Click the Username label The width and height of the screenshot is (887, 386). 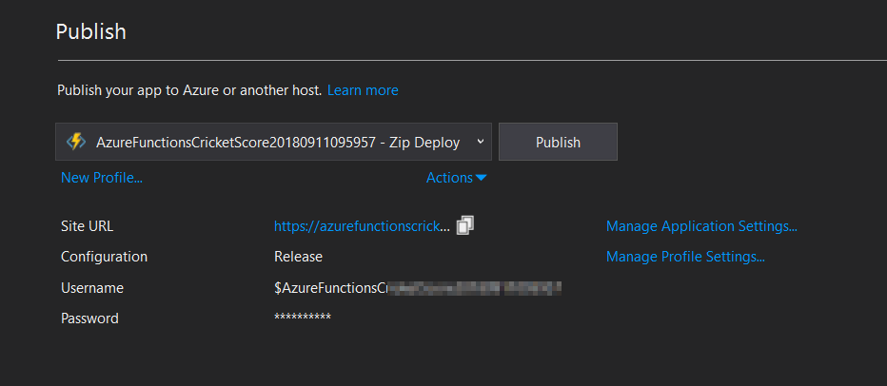92,287
